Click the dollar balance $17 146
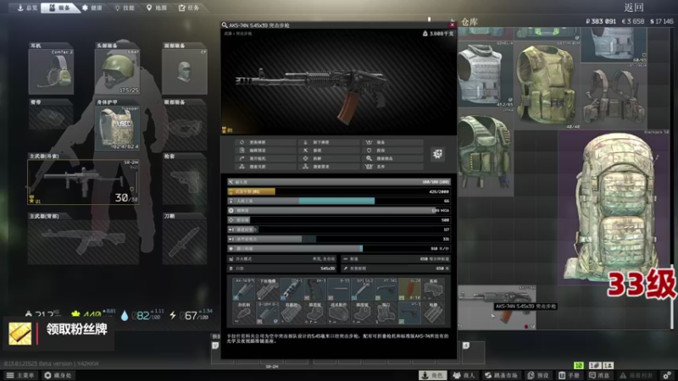The height and width of the screenshot is (381, 678). (662, 20)
